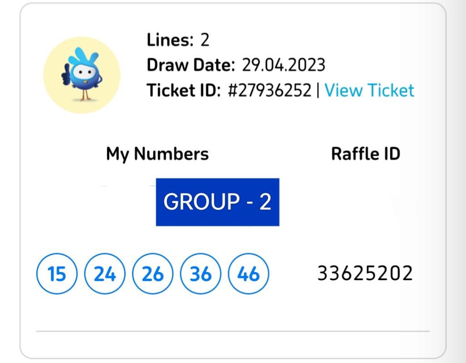Screen dimensions: 466x363
Task: Select number ball 24
Action: 105,274
